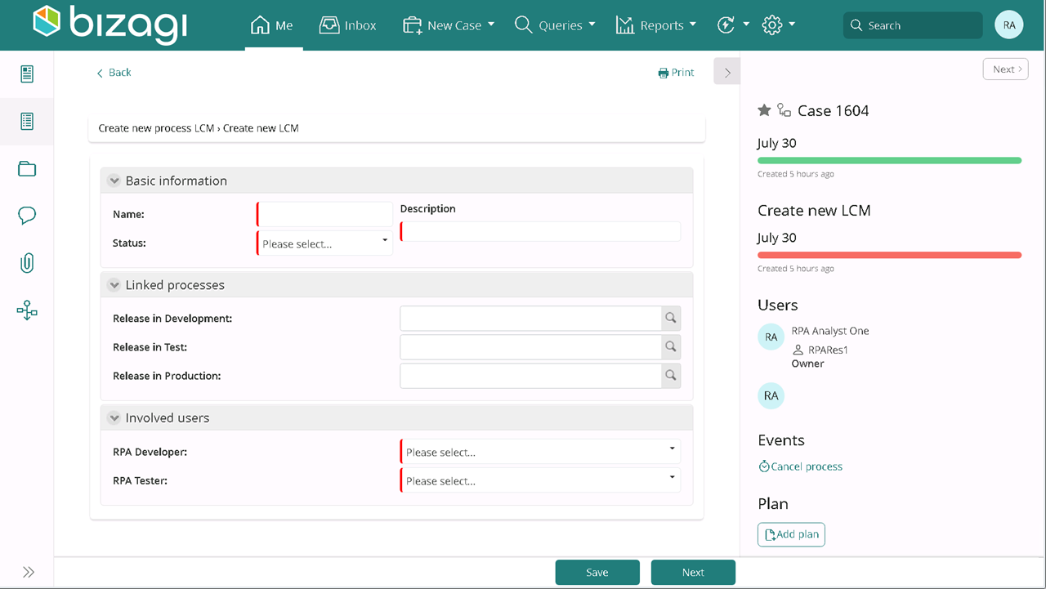Click the search icon for Release in Production
This screenshot has height=589, width=1046.
coord(671,376)
